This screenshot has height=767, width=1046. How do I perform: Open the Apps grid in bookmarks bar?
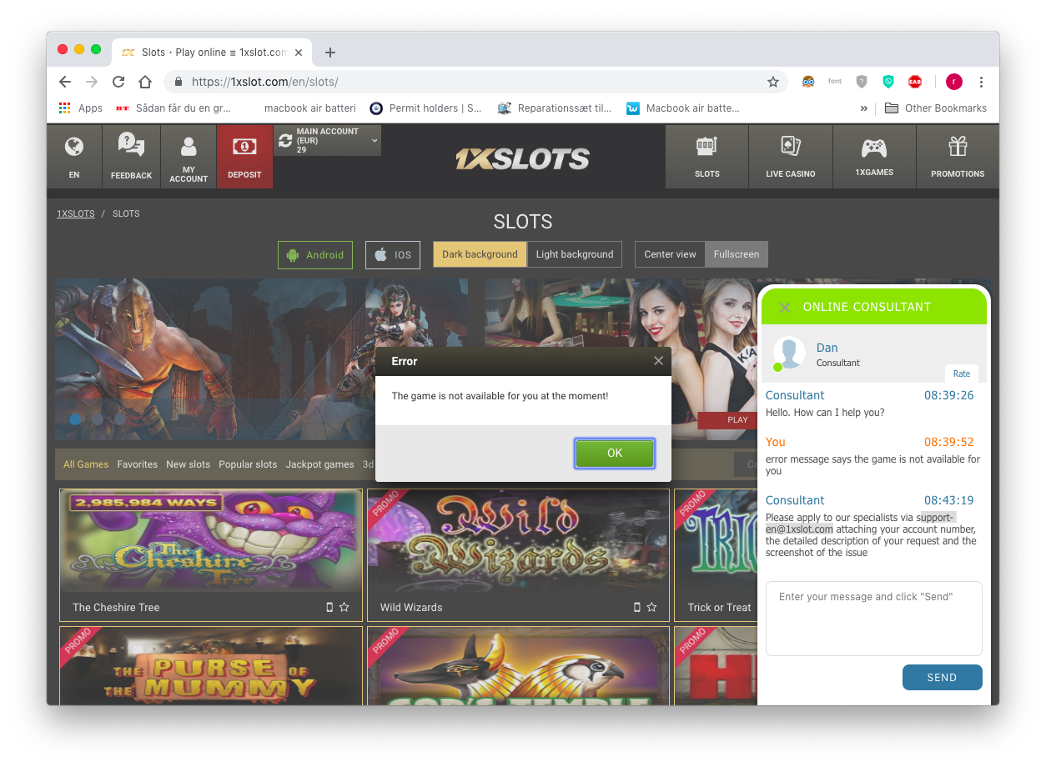(x=81, y=108)
